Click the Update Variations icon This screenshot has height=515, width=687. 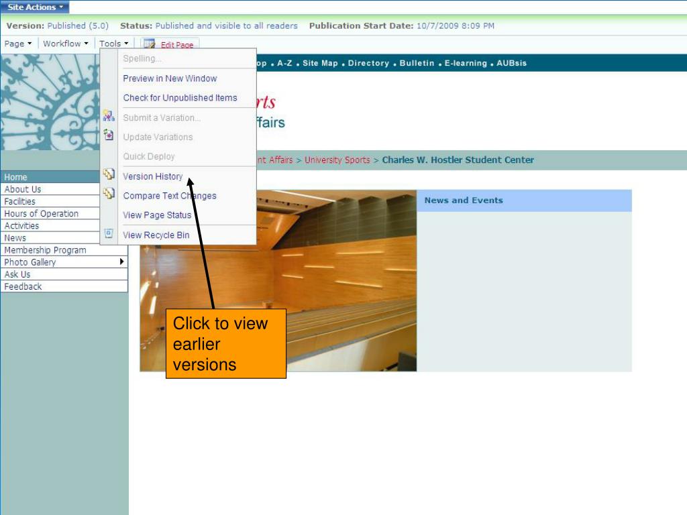coord(109,135)
